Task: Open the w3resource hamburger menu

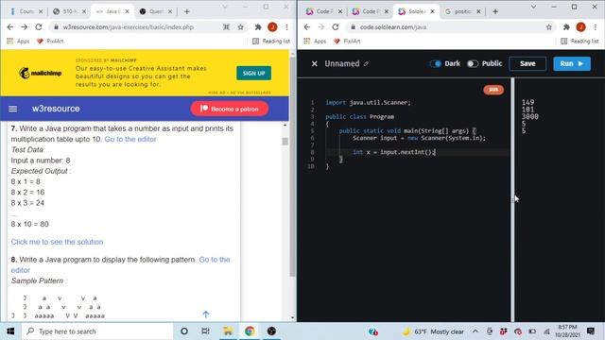Action: click(x=12, y=109)
